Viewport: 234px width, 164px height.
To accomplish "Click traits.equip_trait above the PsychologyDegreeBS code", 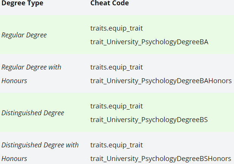I will click(x=117, y=106).
